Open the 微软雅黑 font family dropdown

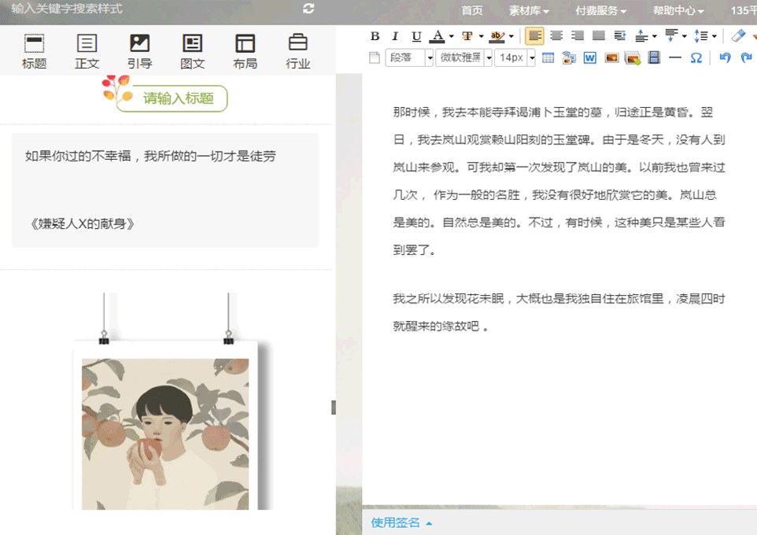pyautogui.click(x=488, y=57)
